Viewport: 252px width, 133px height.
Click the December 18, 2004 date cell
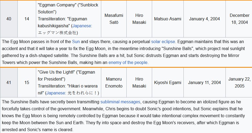pos(239,19)
